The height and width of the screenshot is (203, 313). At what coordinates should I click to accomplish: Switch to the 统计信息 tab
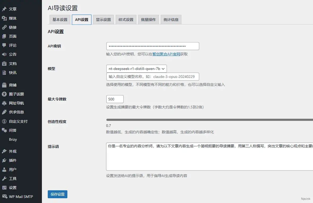[x=171, y=19]
